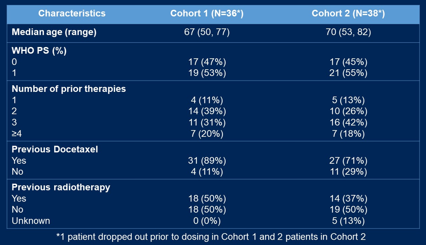Click the 16 (42%) value

click(348, 122)
